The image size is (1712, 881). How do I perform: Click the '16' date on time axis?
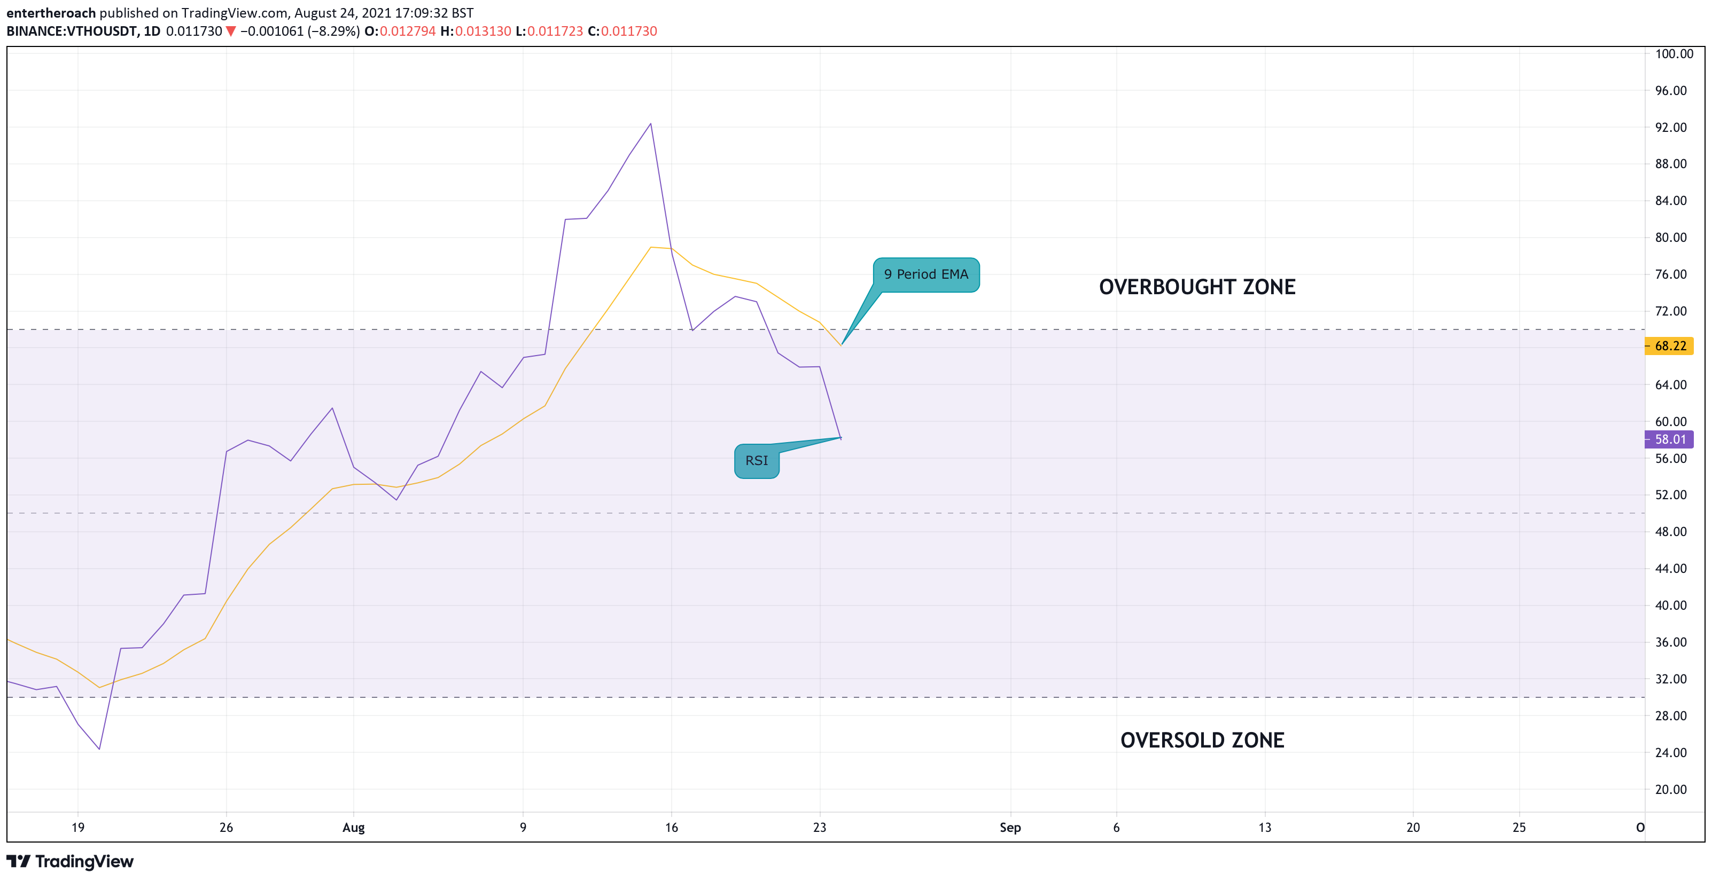coord(671,828)
